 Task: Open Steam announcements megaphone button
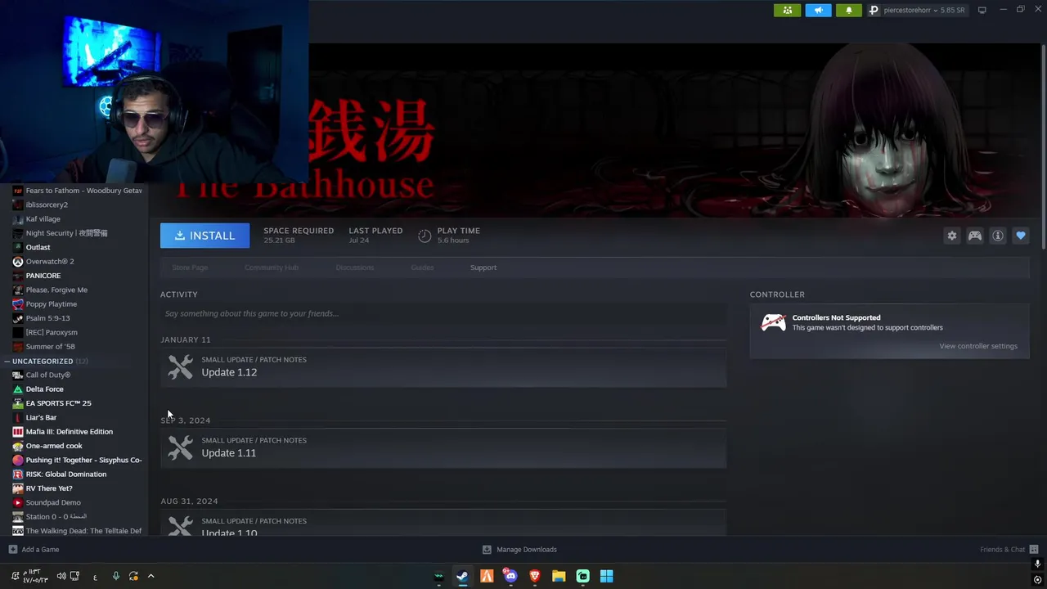click(818, 10)
